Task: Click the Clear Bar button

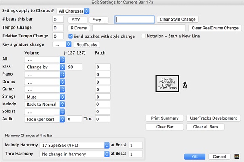Action: click(164, 127)
